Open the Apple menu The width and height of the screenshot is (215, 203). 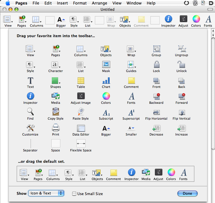(x=8, y=3)
